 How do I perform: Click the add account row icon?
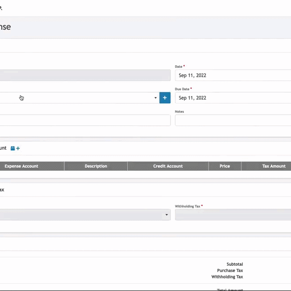click(15, 148)
